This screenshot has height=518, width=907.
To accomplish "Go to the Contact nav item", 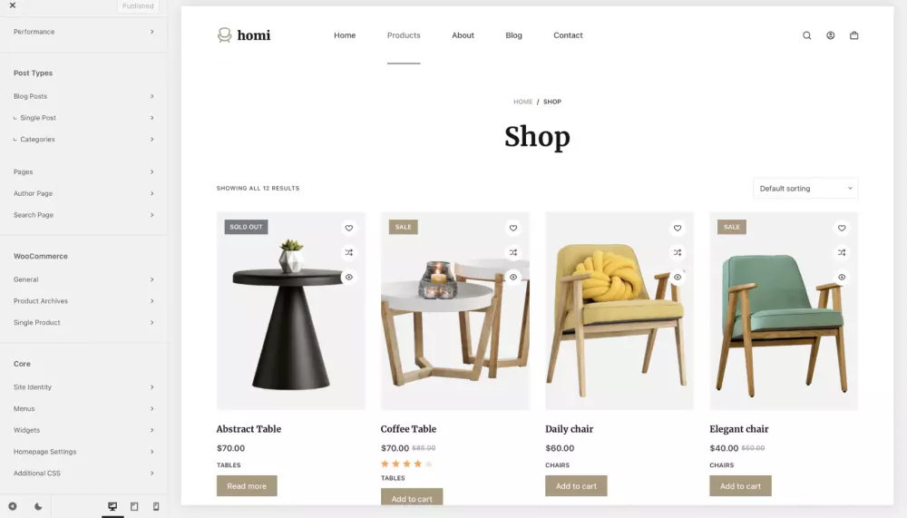I will (x=568, y=35).
